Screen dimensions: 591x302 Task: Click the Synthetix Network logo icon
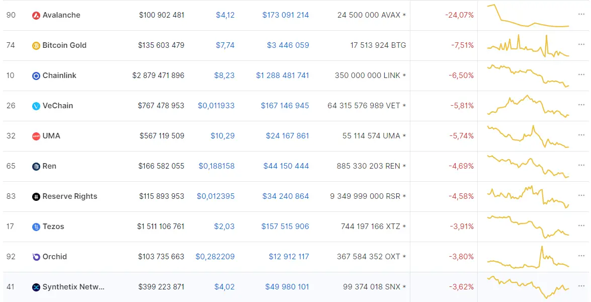tap(36, 287)
